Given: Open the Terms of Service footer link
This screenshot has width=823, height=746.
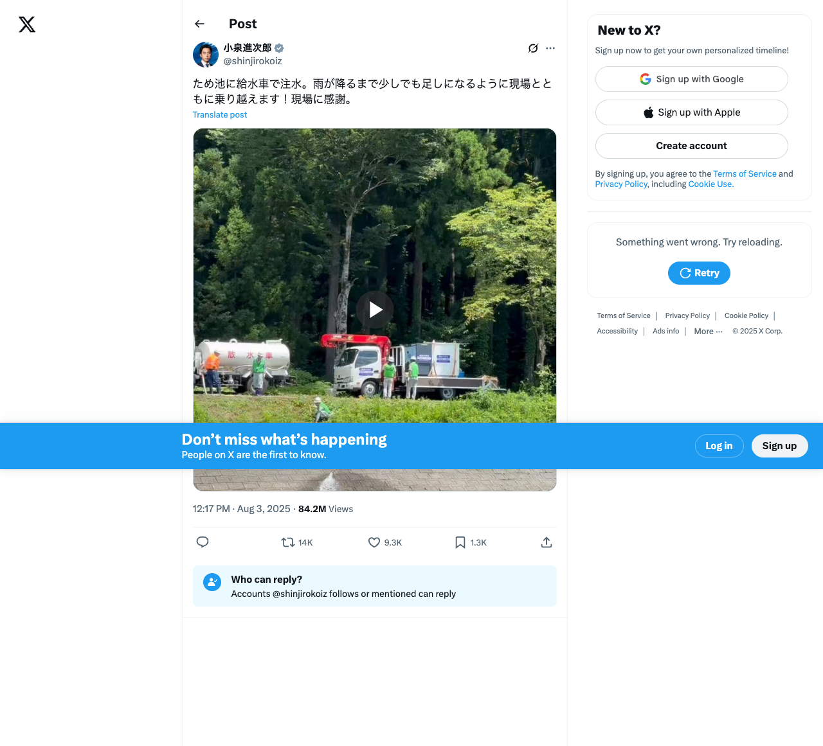Looking at the screenshot, I should [x=623, y=316].
